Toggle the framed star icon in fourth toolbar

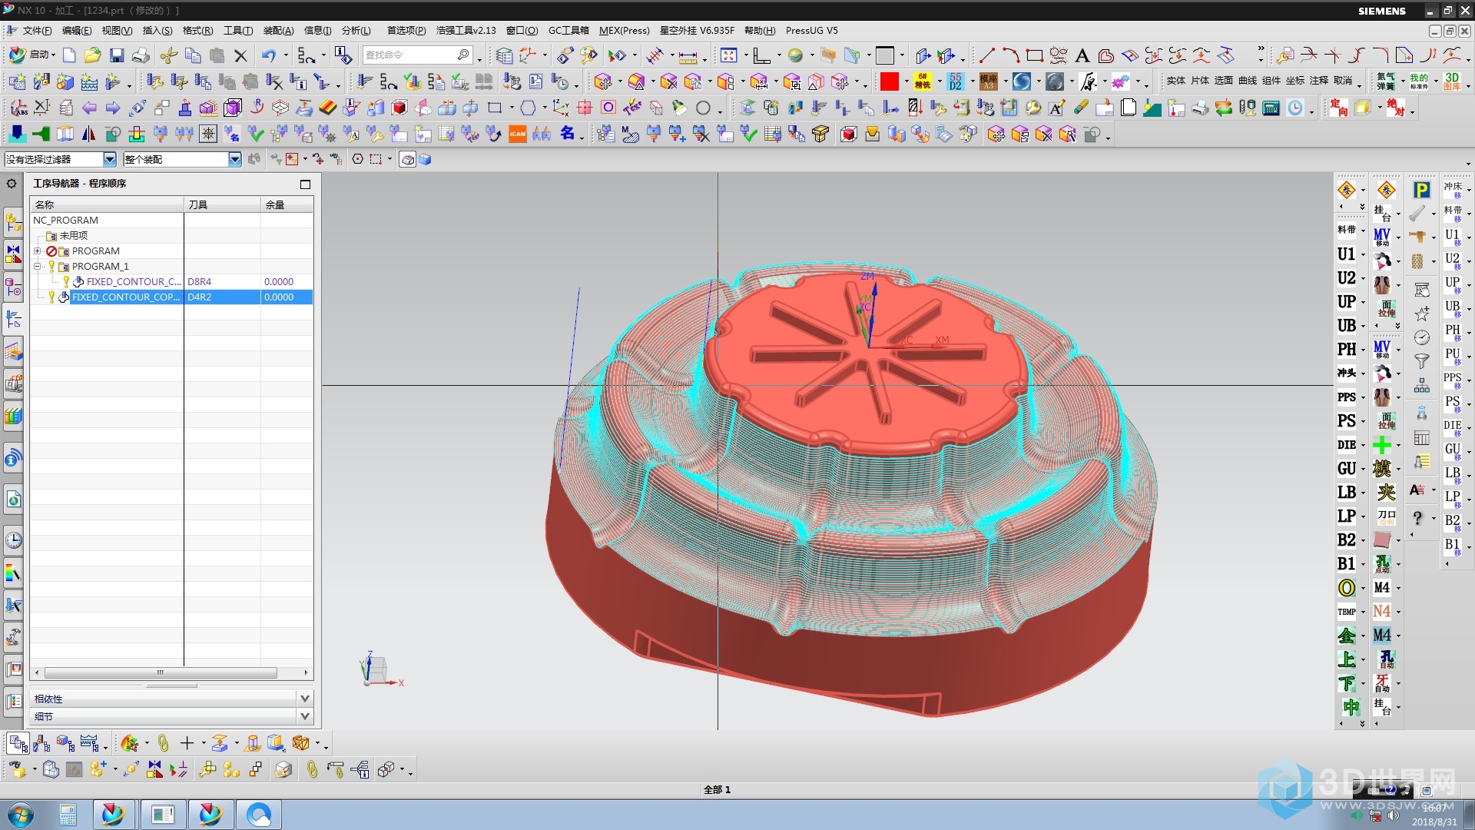208,134
